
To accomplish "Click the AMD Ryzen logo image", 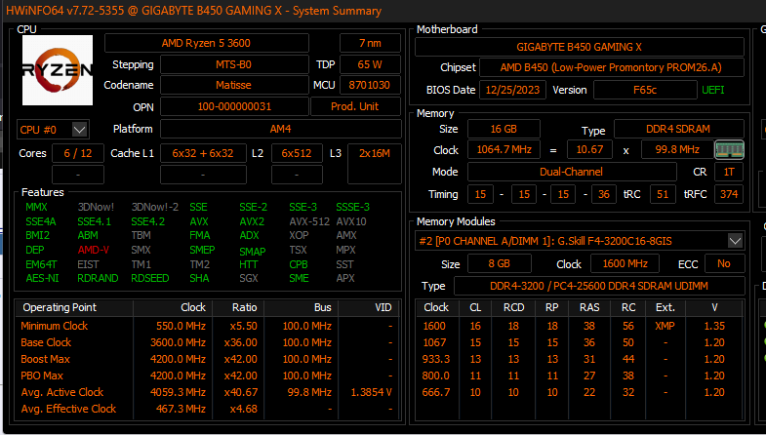I will tap(57, 70).
